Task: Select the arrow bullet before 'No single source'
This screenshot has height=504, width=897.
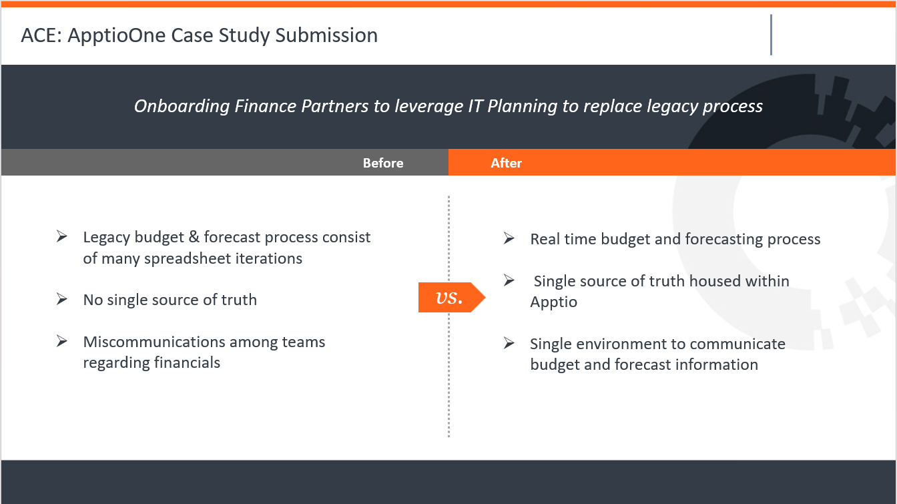Action: 62,300
